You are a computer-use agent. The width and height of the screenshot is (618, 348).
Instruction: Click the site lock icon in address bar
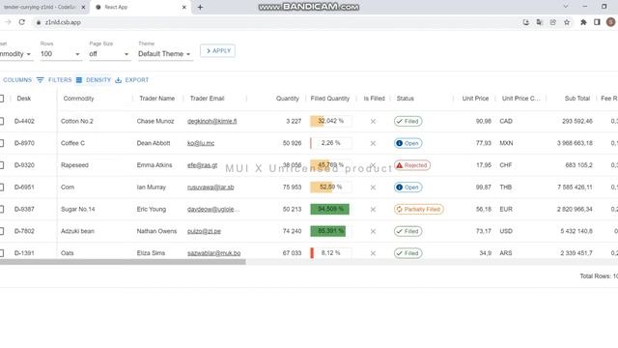point(39,22)
